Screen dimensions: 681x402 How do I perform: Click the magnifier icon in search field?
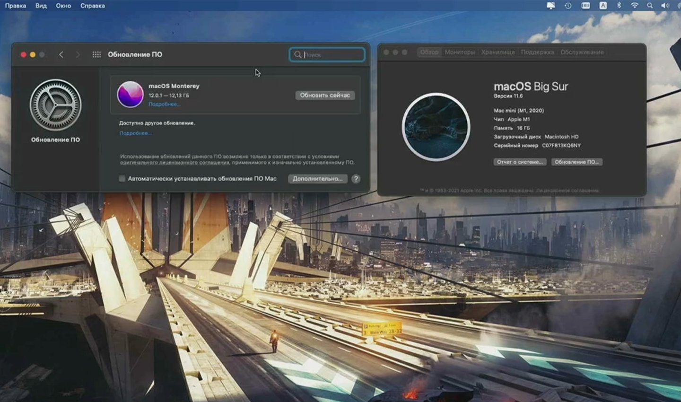coord(297,54)
